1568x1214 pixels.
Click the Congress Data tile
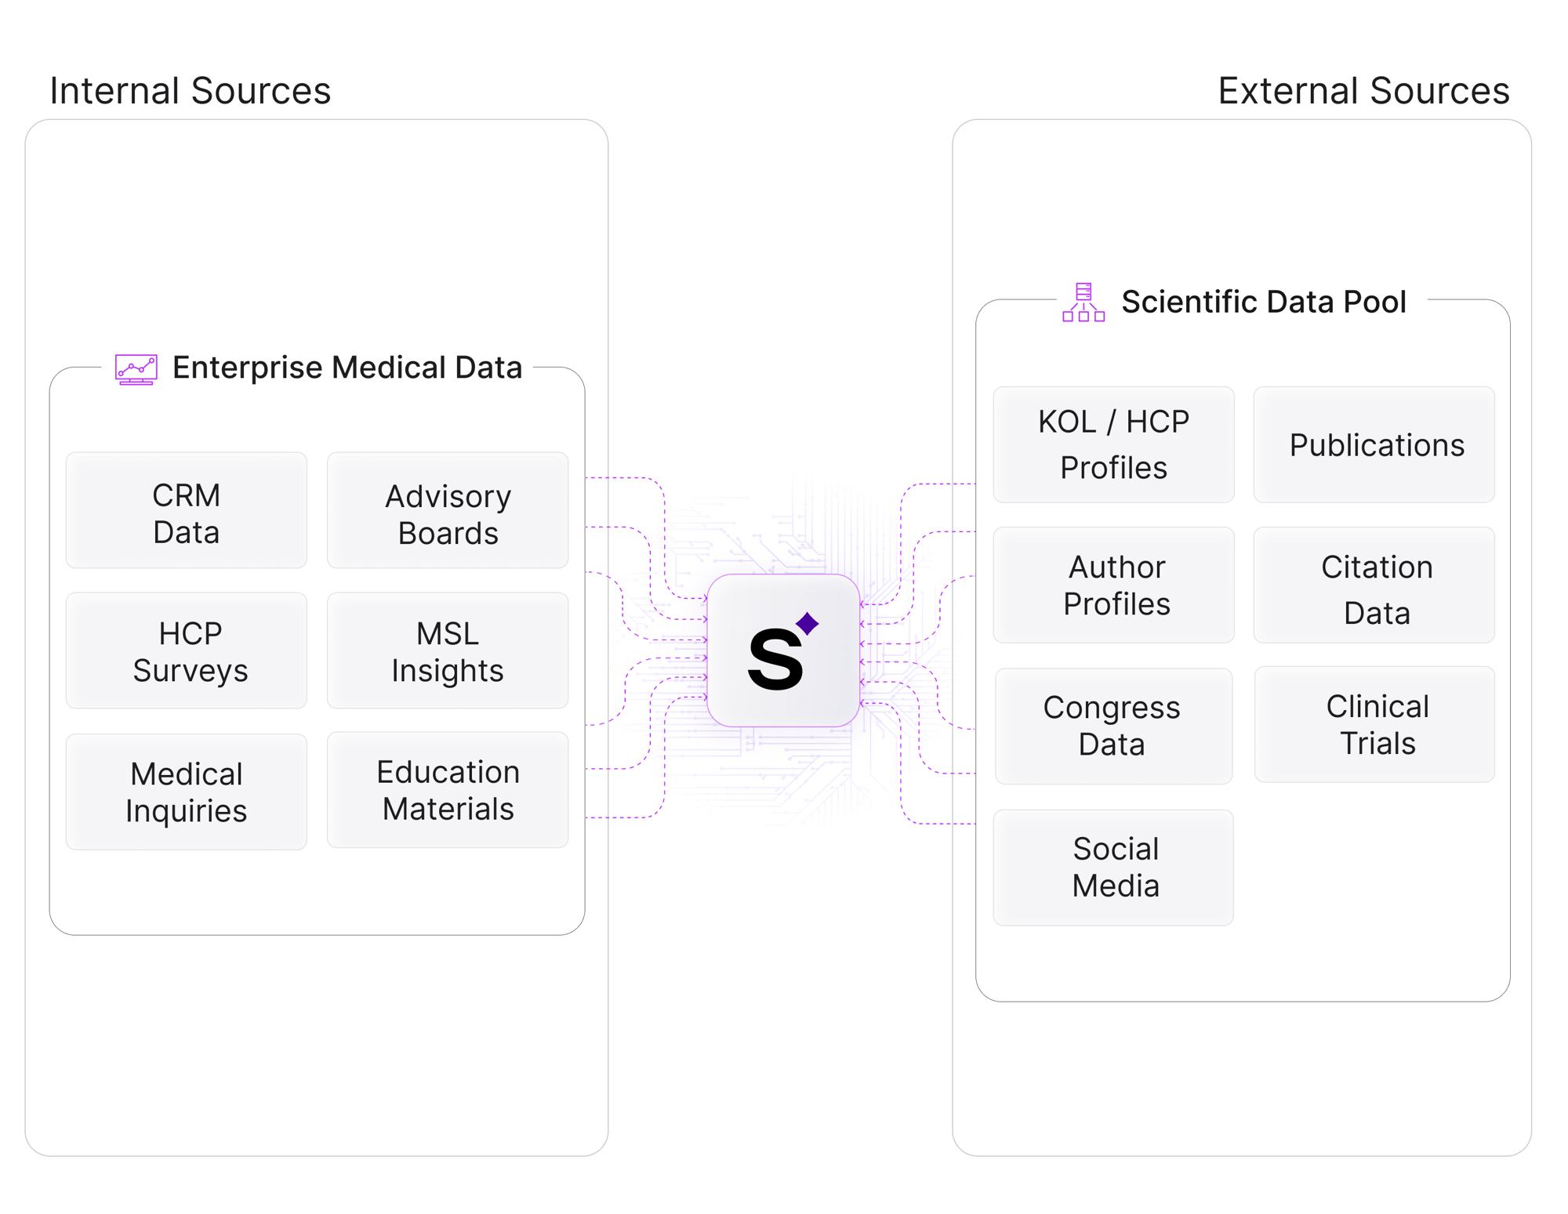1113,726
